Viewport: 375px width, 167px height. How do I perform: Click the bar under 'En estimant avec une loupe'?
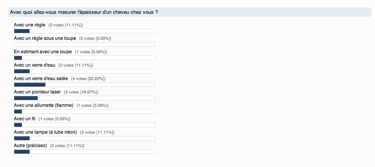tap(84, 58)
